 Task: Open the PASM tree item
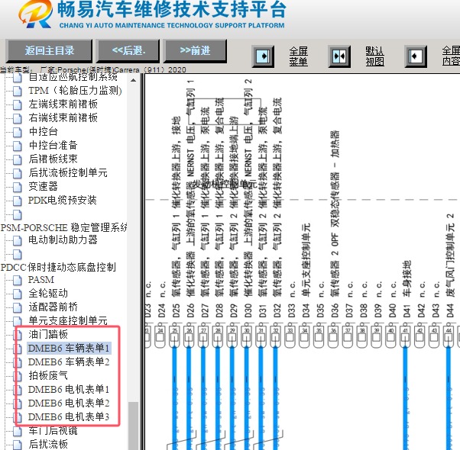pos(41,280)
